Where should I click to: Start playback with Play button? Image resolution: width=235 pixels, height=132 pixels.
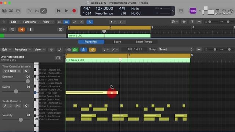pyautogui.click(x=66, y=11)
